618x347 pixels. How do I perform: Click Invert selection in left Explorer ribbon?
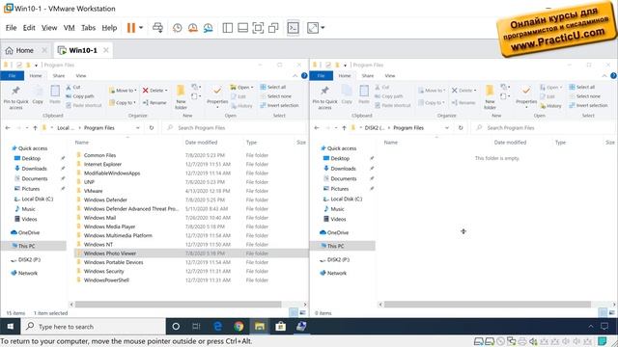click(279, 105)
